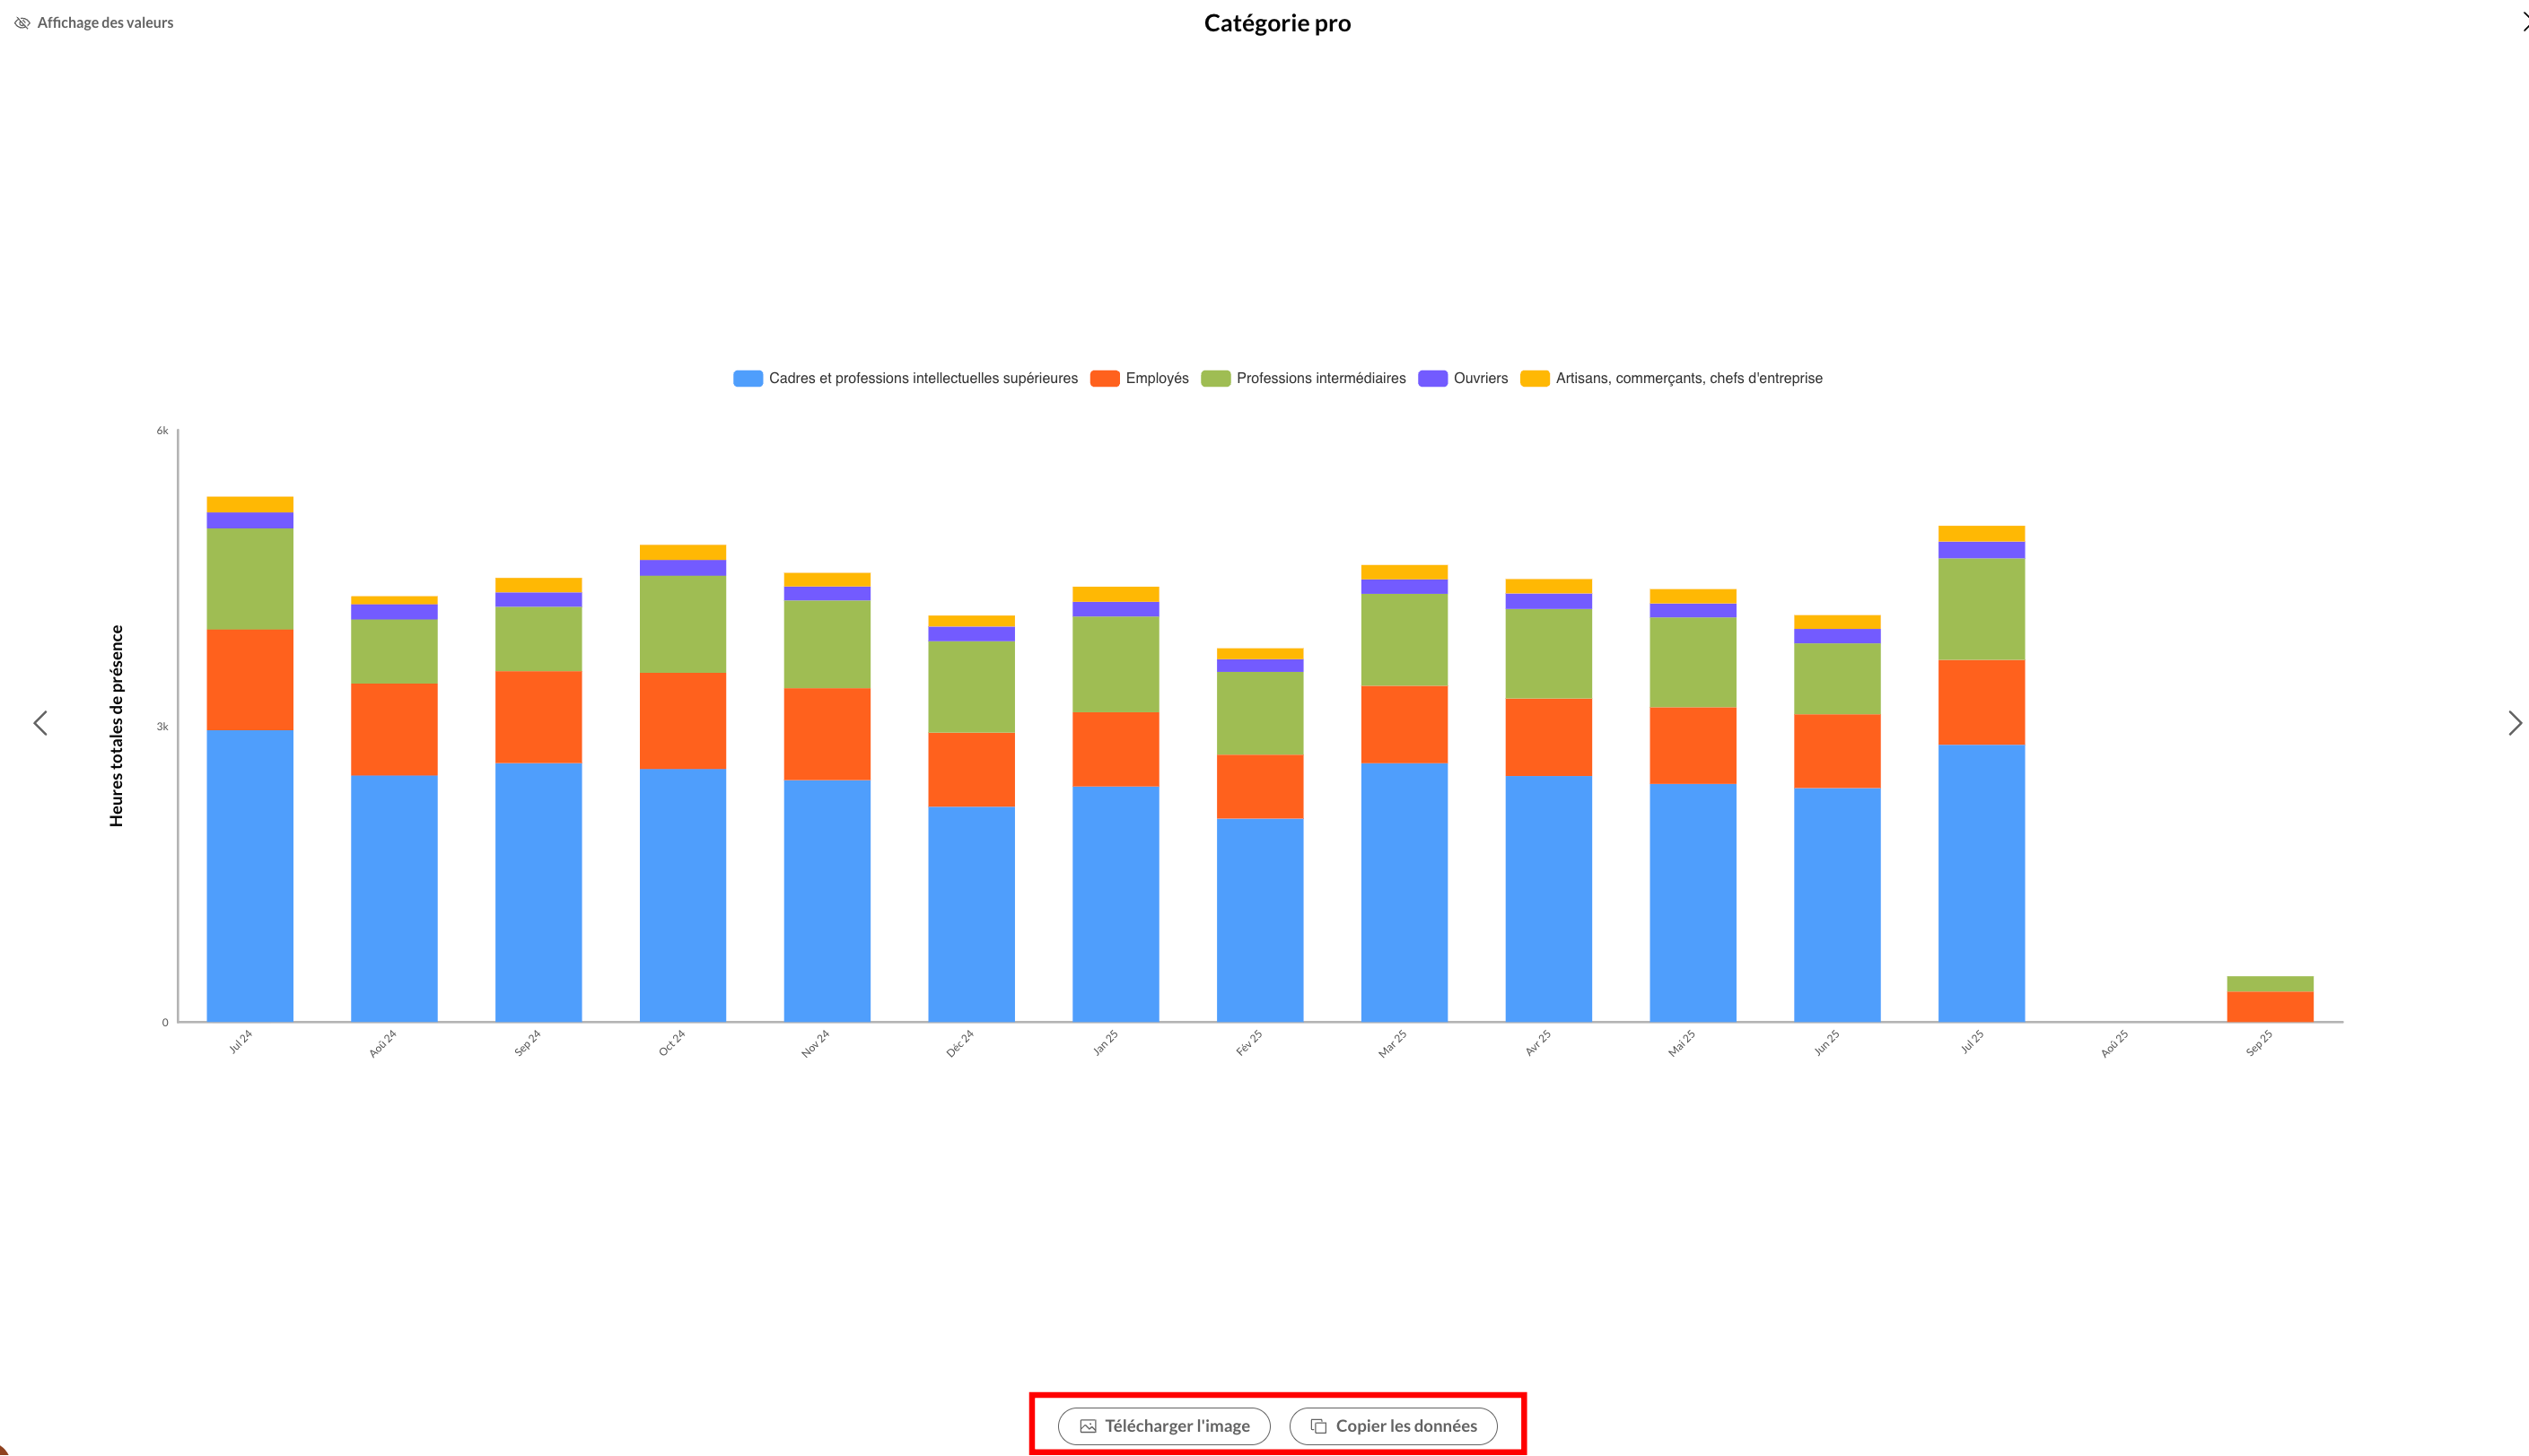Click the Télécharger l'image button
The height and width of the screenshot is (1456, 2529).
click(x=1163, y=1426)
